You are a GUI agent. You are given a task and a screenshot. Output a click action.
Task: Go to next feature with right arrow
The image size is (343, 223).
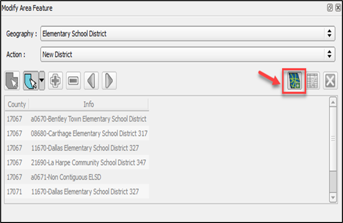coord(109,81)
